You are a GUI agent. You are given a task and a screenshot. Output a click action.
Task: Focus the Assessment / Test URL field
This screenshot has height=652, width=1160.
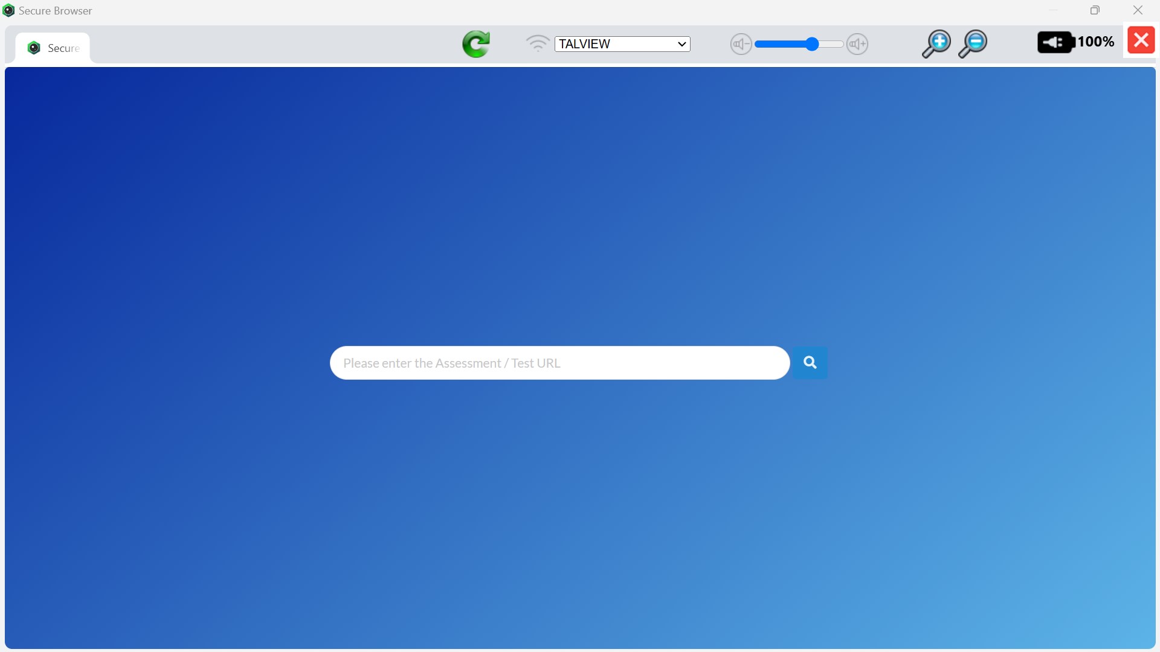tap(559, 363)
